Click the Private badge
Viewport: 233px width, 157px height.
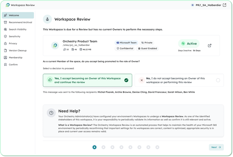tap(147, 43)
